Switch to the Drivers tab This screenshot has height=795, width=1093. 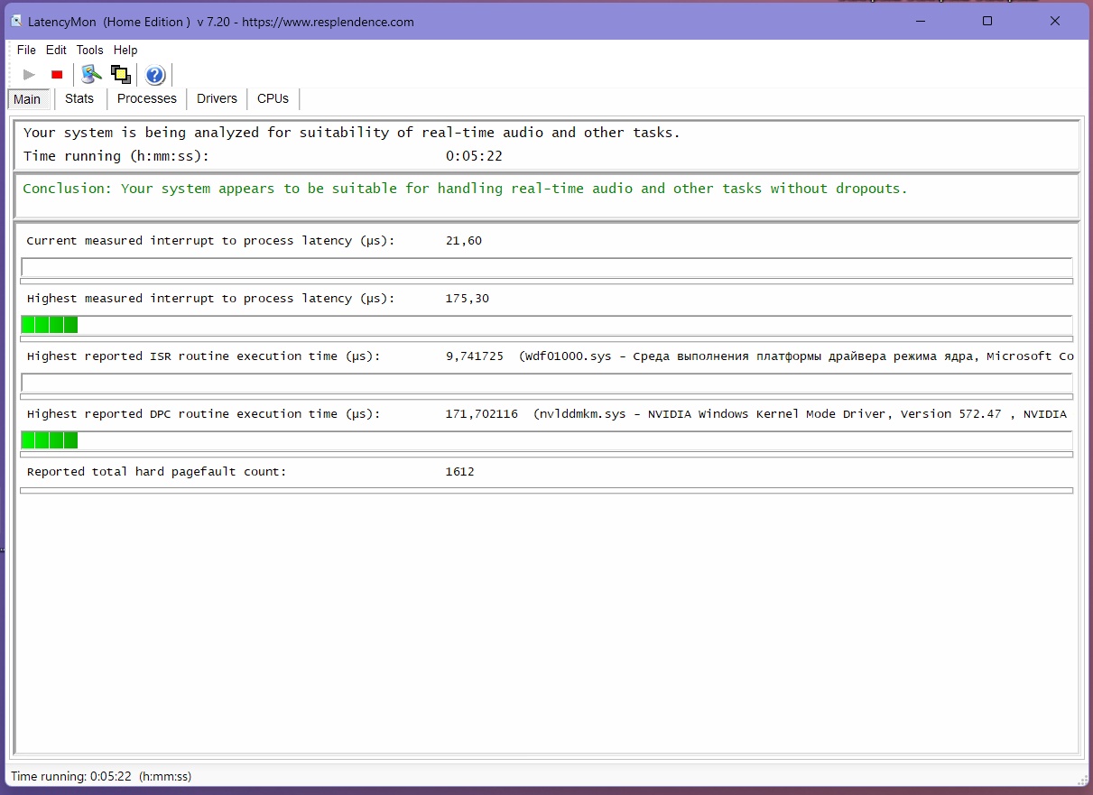click(x=217, y=98)
